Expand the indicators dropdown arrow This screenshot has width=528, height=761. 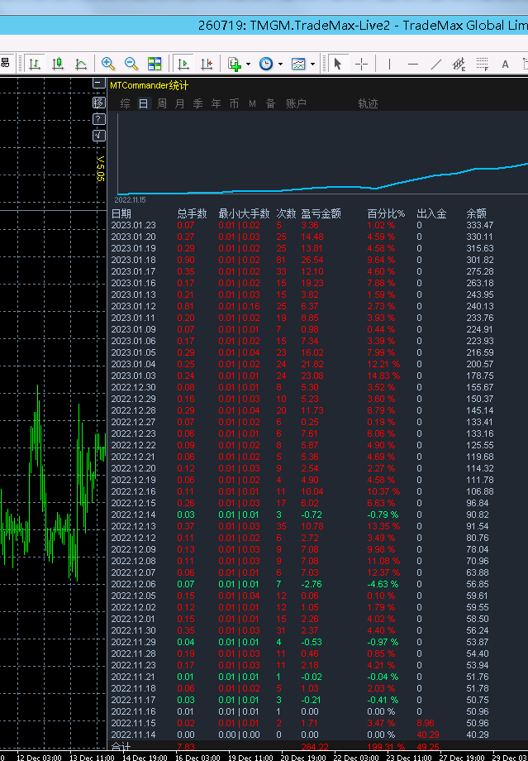tap(248, 64)
